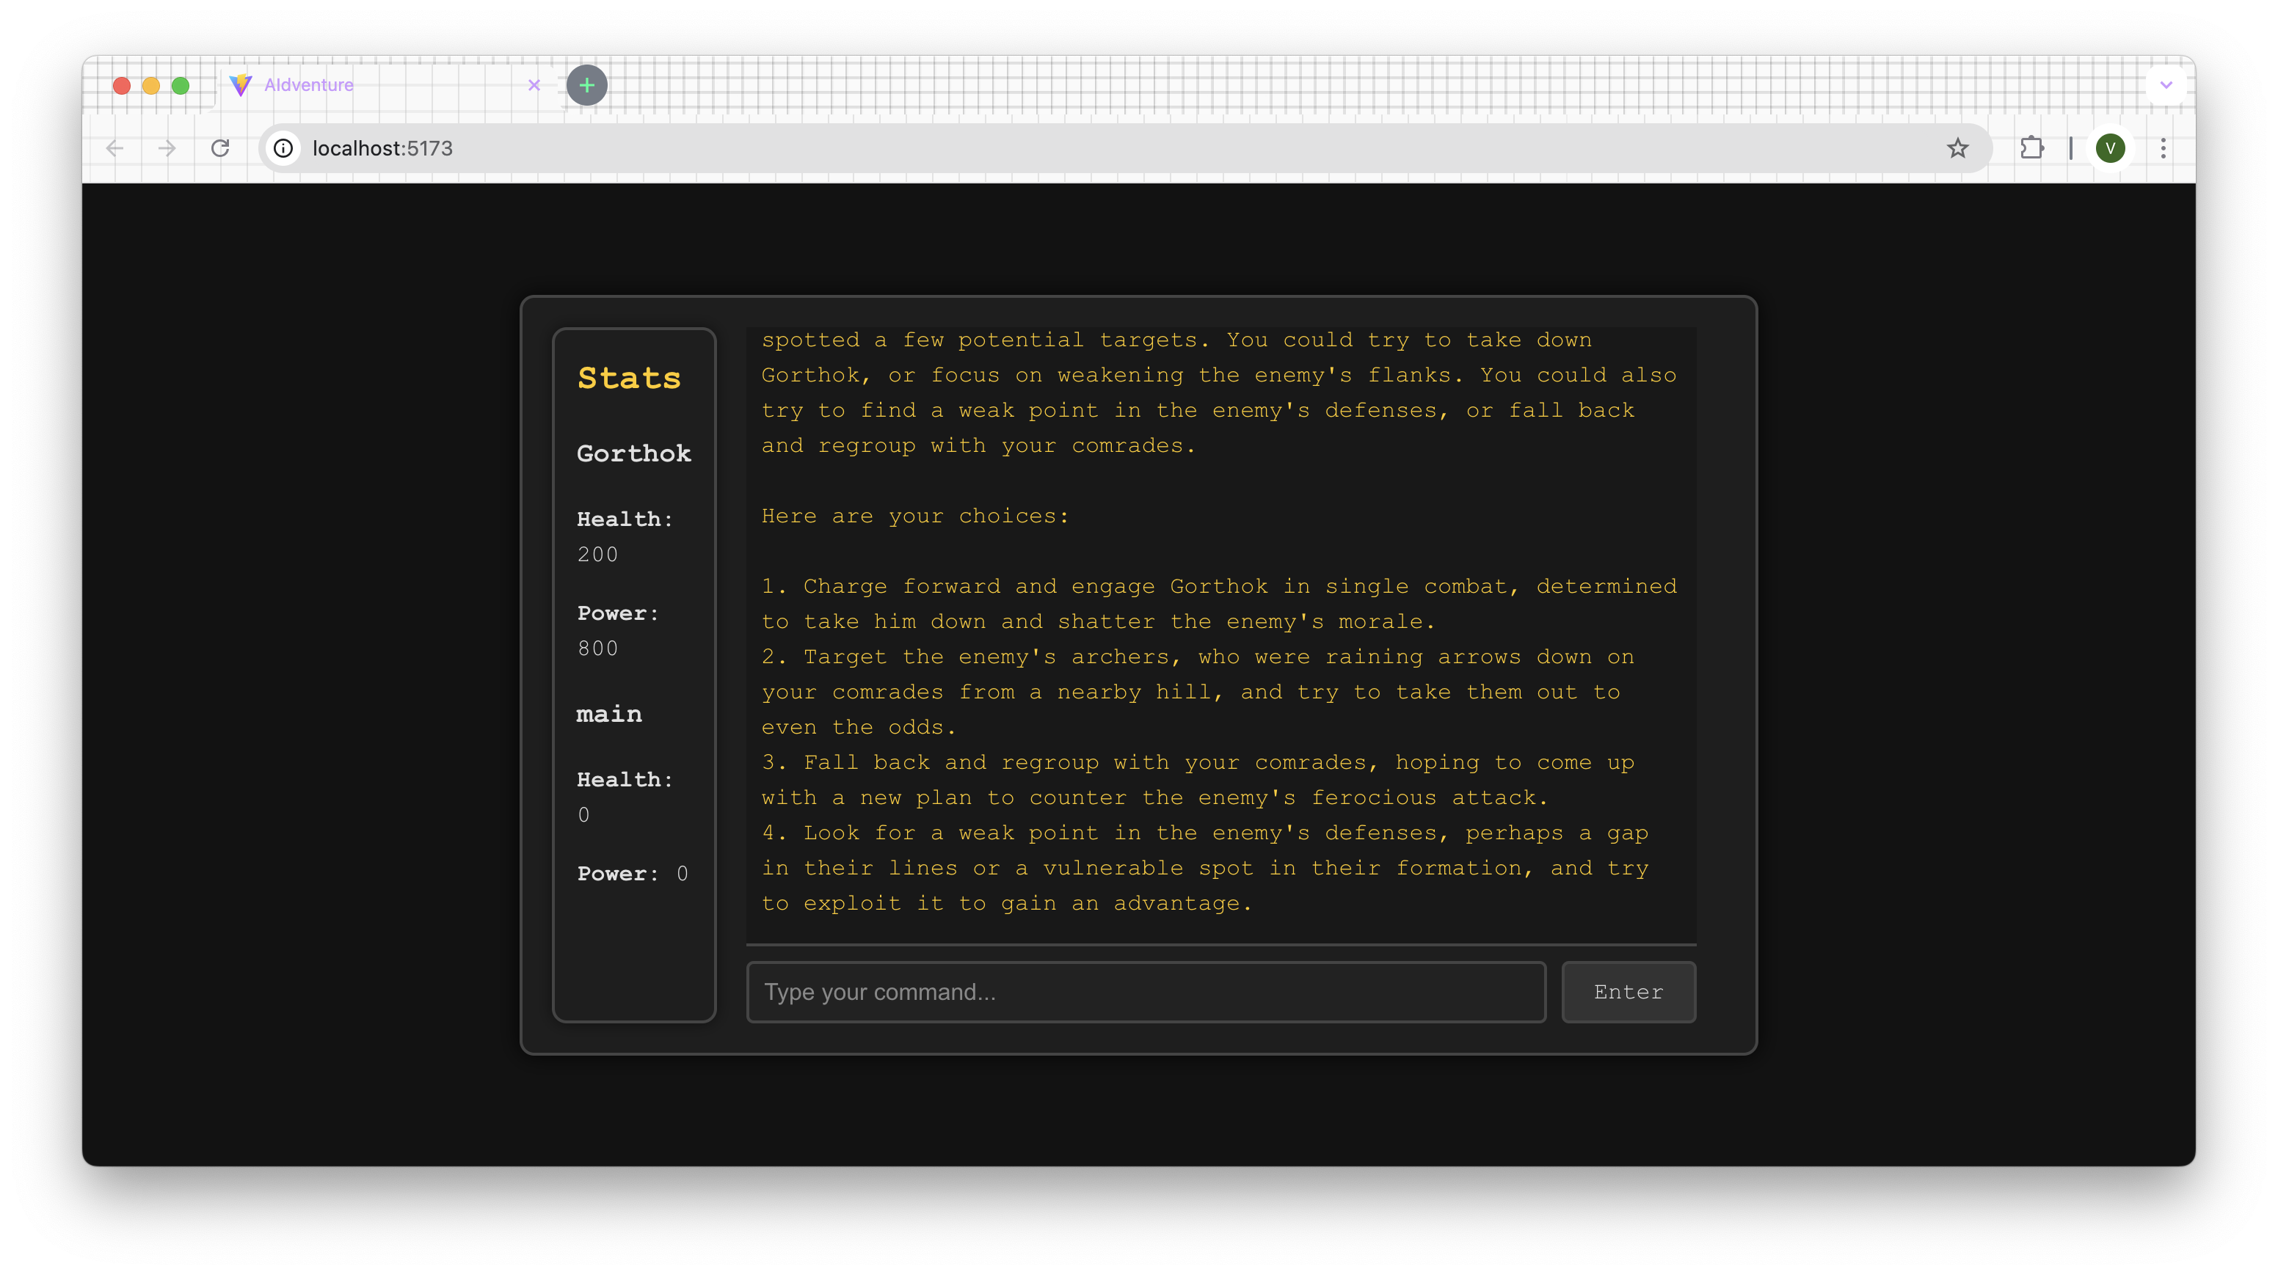Open the browser three-dot menu
The height and width of the screenshot is (1275, 2278).
coord(2163,148)
